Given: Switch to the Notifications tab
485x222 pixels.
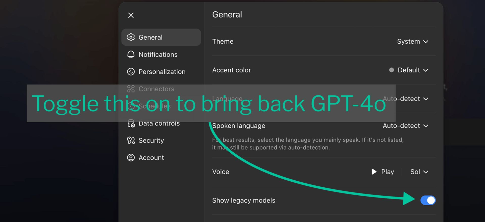Looking at the screenshot, I should [x=161, y=54].
